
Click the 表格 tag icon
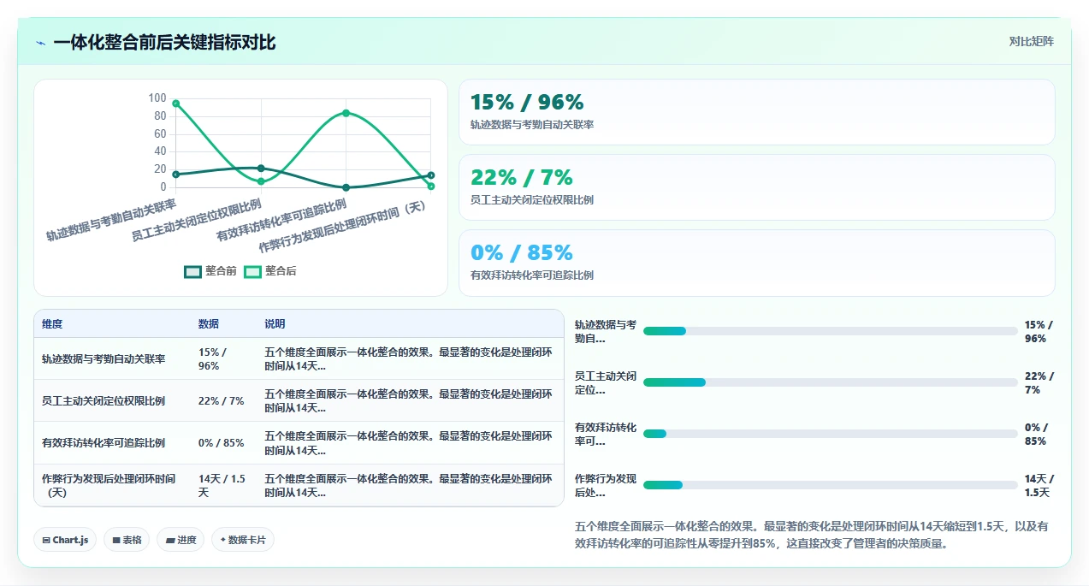click(116, 541)
